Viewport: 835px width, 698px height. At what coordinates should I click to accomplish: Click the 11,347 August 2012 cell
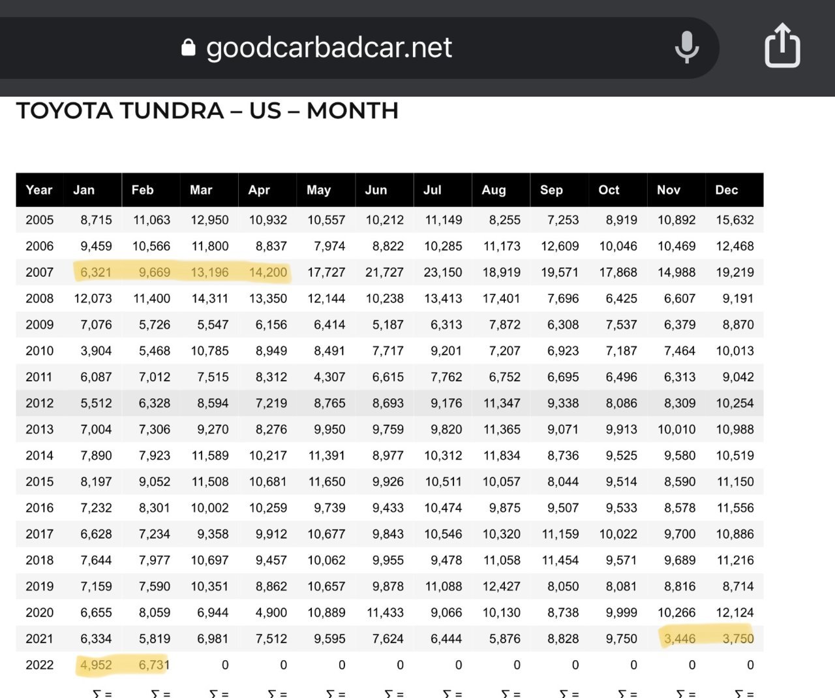coord(502,403)
